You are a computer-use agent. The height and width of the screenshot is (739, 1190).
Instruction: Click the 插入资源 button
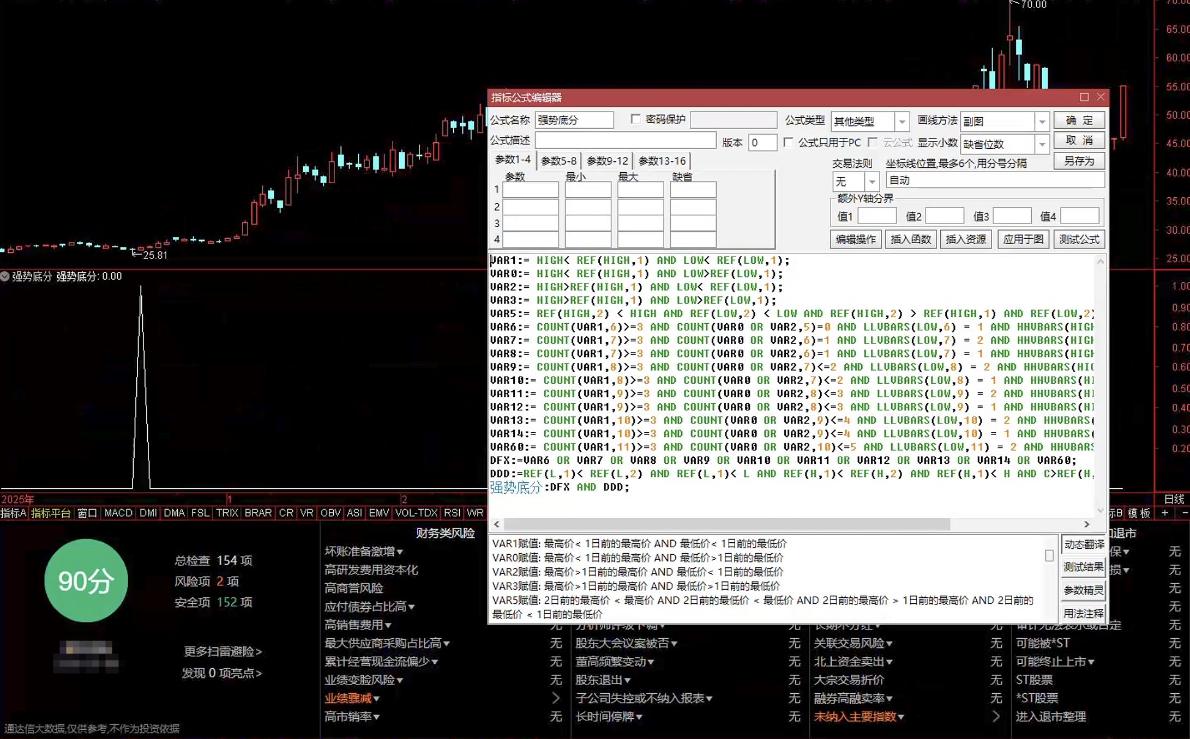point(965,239)
